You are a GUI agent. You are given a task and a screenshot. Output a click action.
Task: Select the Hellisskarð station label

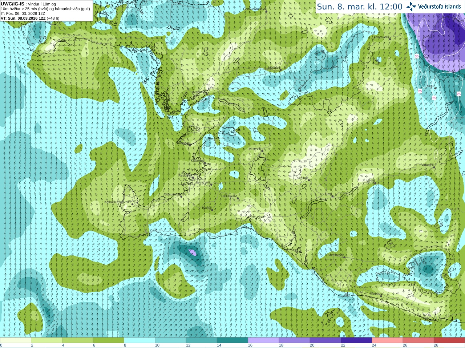(229, 196)
